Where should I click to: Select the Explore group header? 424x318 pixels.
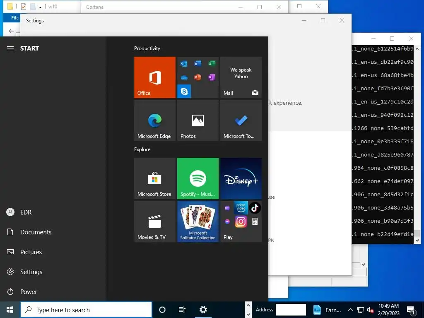tap(142, 149)
